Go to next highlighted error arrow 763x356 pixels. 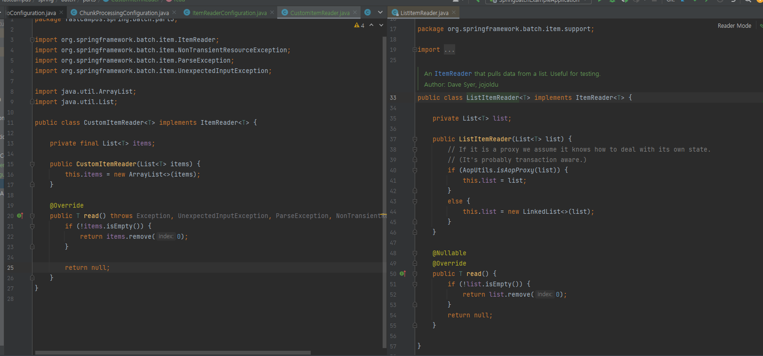[x=381, y=25]
